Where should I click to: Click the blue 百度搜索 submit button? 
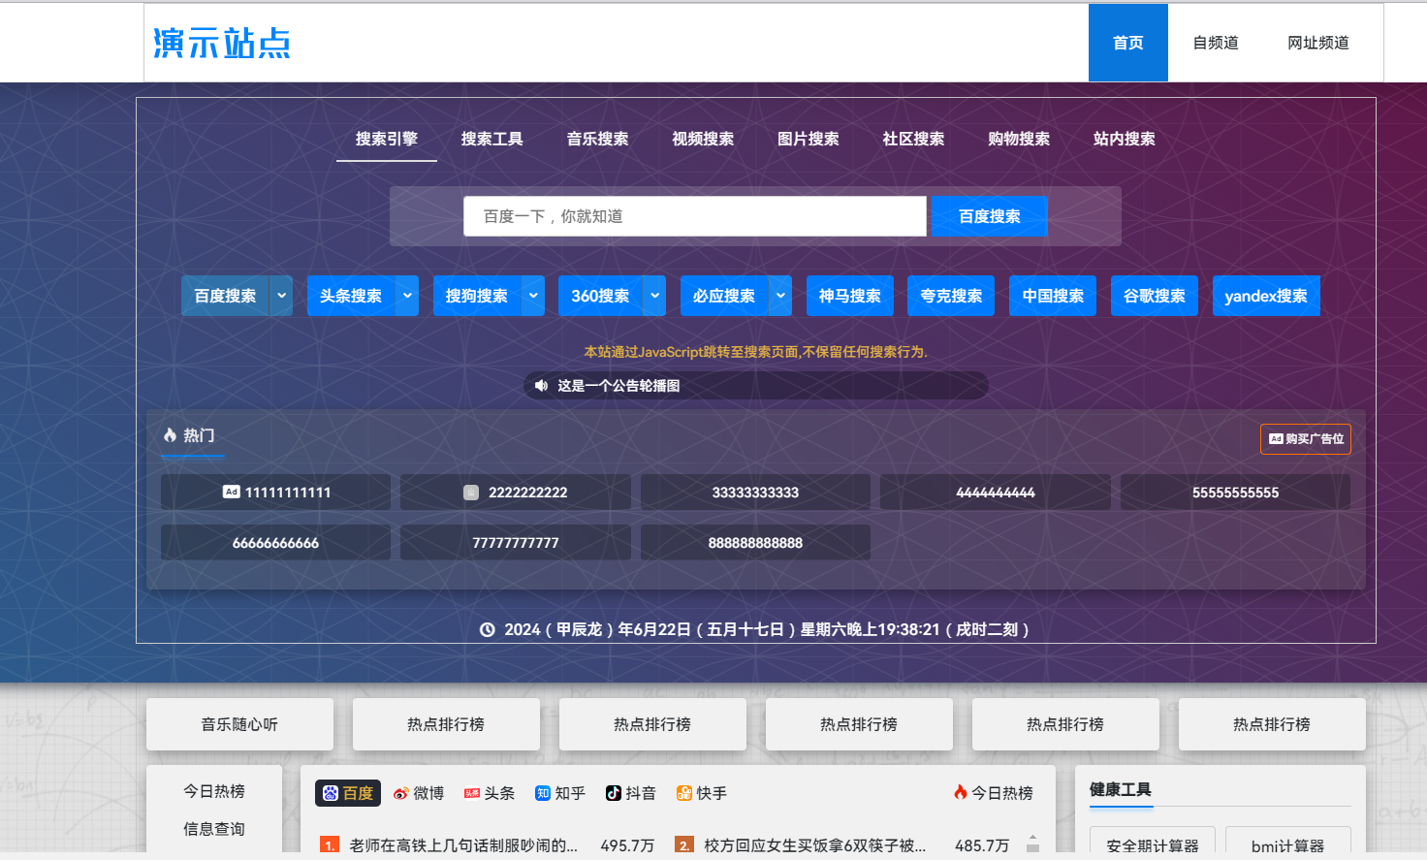[990, 216]
